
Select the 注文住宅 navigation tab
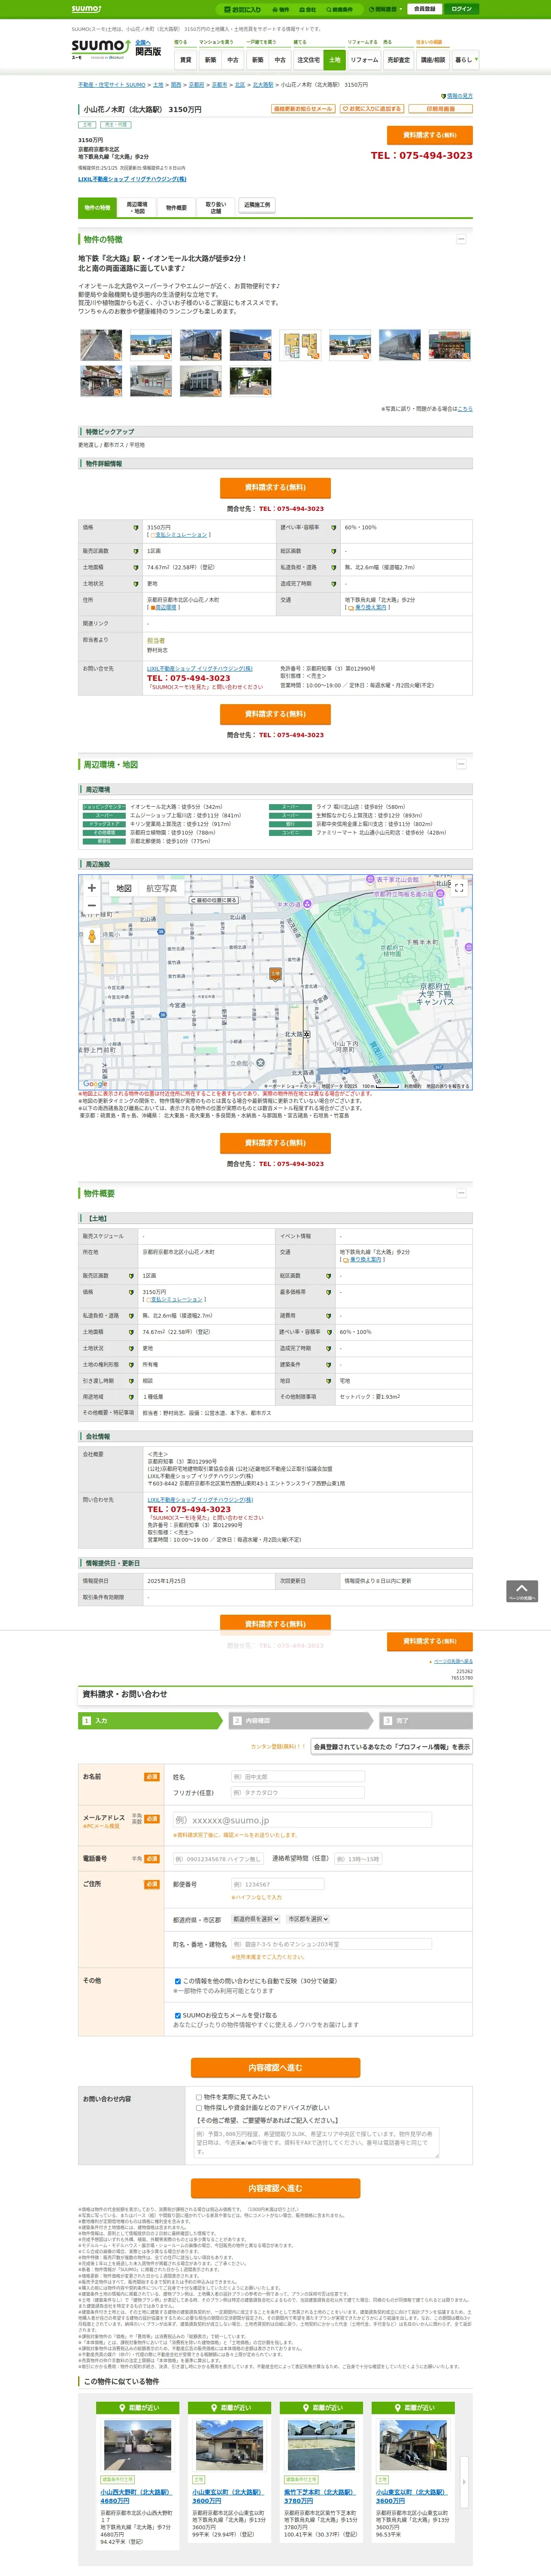click(x=308, y=60)
